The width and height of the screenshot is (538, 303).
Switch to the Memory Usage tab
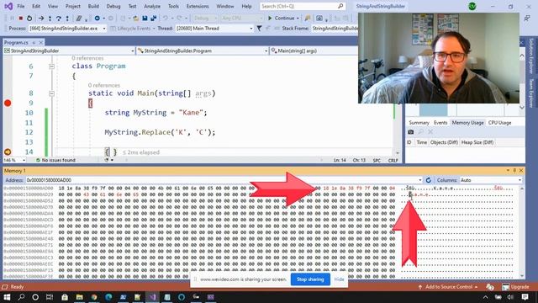[x=467, y=123]
